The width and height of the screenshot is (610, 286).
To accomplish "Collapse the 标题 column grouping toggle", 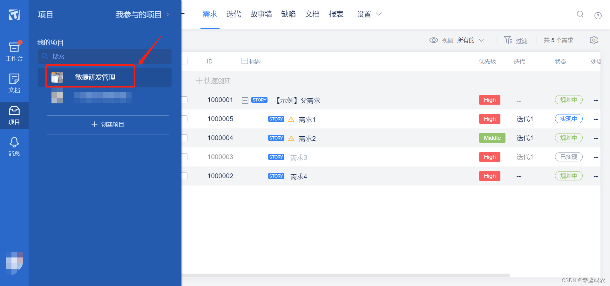I will 244,61.
